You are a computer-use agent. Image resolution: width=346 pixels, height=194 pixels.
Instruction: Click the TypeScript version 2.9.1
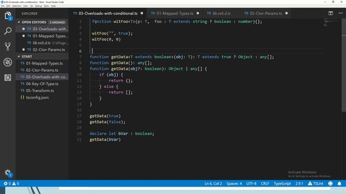point(299,183)
